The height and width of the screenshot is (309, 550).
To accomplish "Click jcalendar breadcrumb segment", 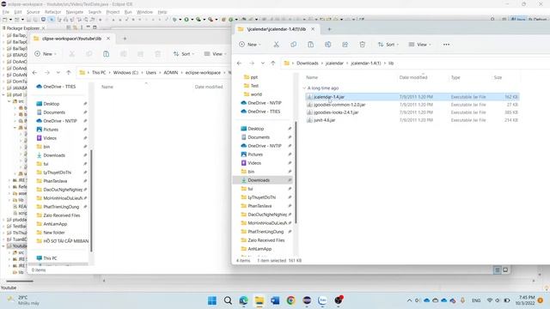I will [x=334, y=63].
